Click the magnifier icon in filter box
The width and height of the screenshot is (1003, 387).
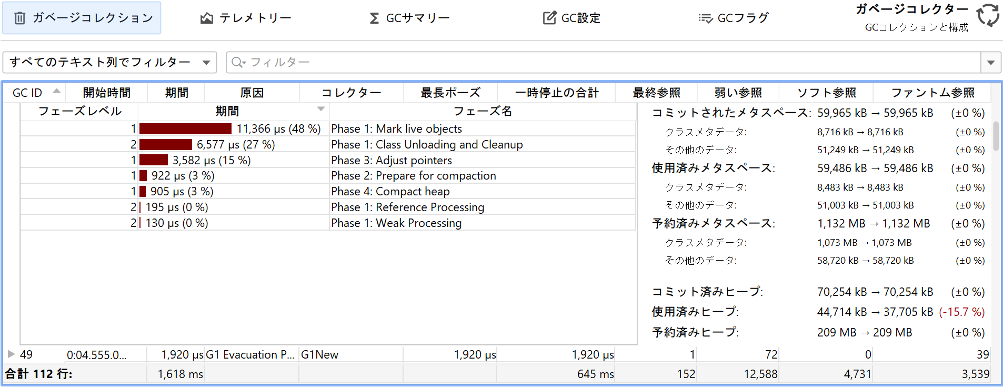click(x=238, y=62)
